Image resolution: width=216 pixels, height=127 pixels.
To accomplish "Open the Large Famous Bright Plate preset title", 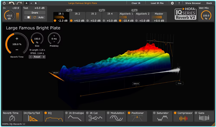I will tap(83, 3).
